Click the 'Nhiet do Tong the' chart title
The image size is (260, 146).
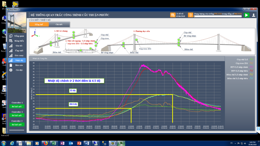[x=40, y=59]
